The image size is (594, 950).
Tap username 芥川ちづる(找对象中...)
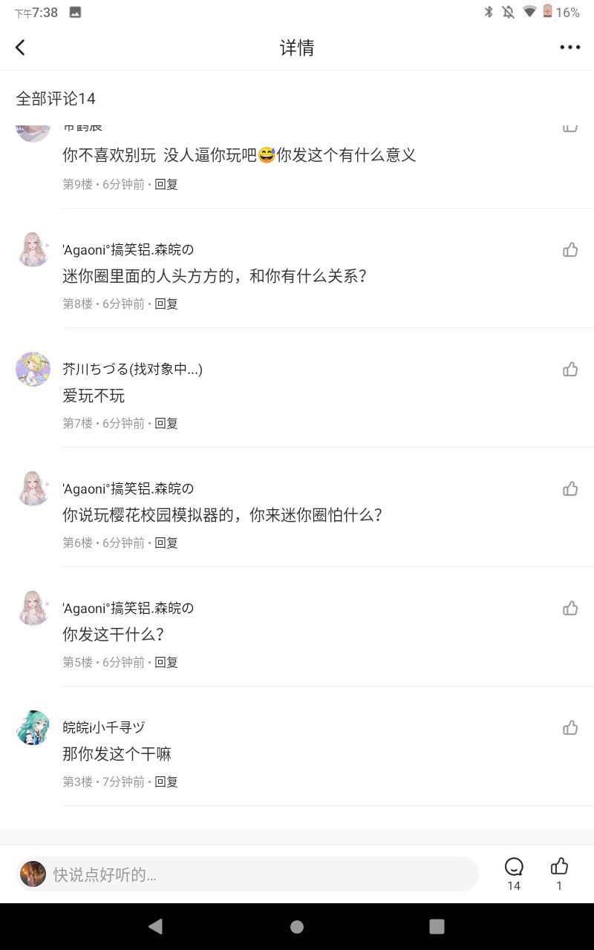click(132, 369)
